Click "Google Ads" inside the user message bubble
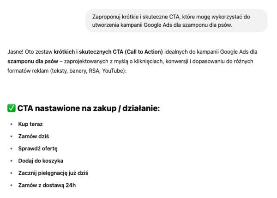This screenshot has width=277, height=198. click(158, 25)
